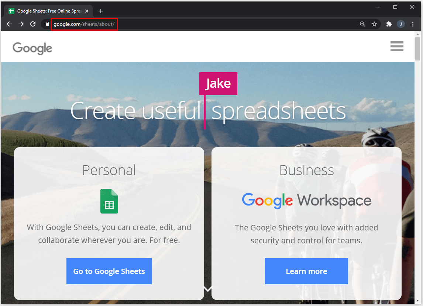Reload the page with refresh icon
The width and height of the screenshot is (423, 306).
pyautogui.click(x=33, y=24)
